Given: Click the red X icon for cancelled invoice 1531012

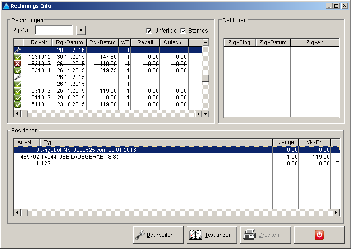Looking at the screenshot, I should tap(18, 64).
